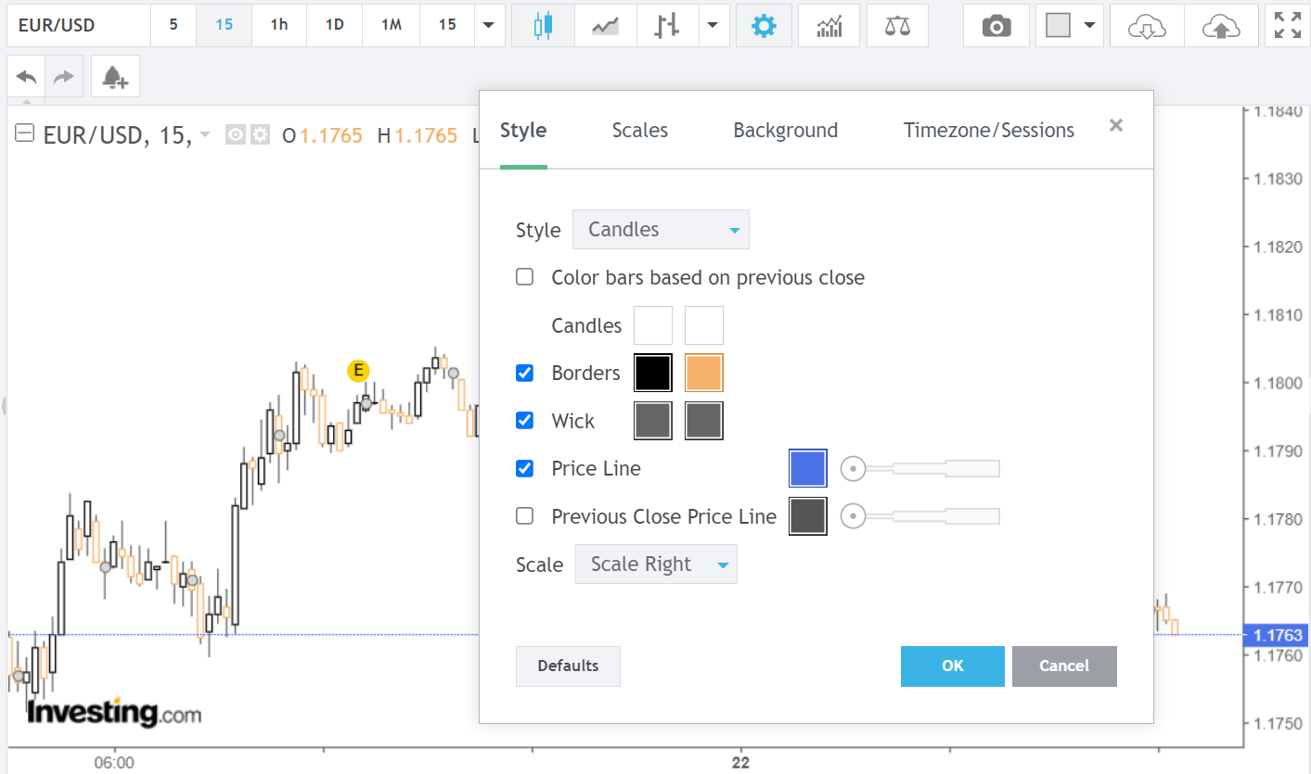The width and height of the screenshot is (1311, 774).
Task: Switch to the Scales tab
Action: pos(639,131)
